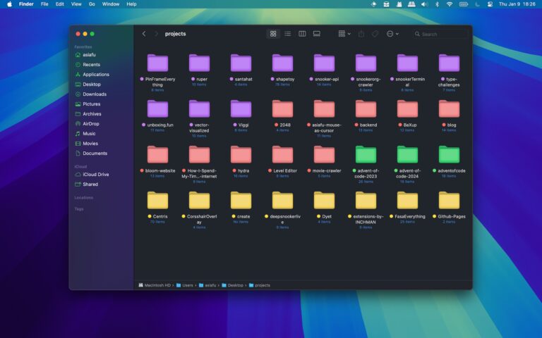Viewport: 542px width, 338px height.
Task: Select the green advent-of-code-2023 folder
Action: coord(366,155)
